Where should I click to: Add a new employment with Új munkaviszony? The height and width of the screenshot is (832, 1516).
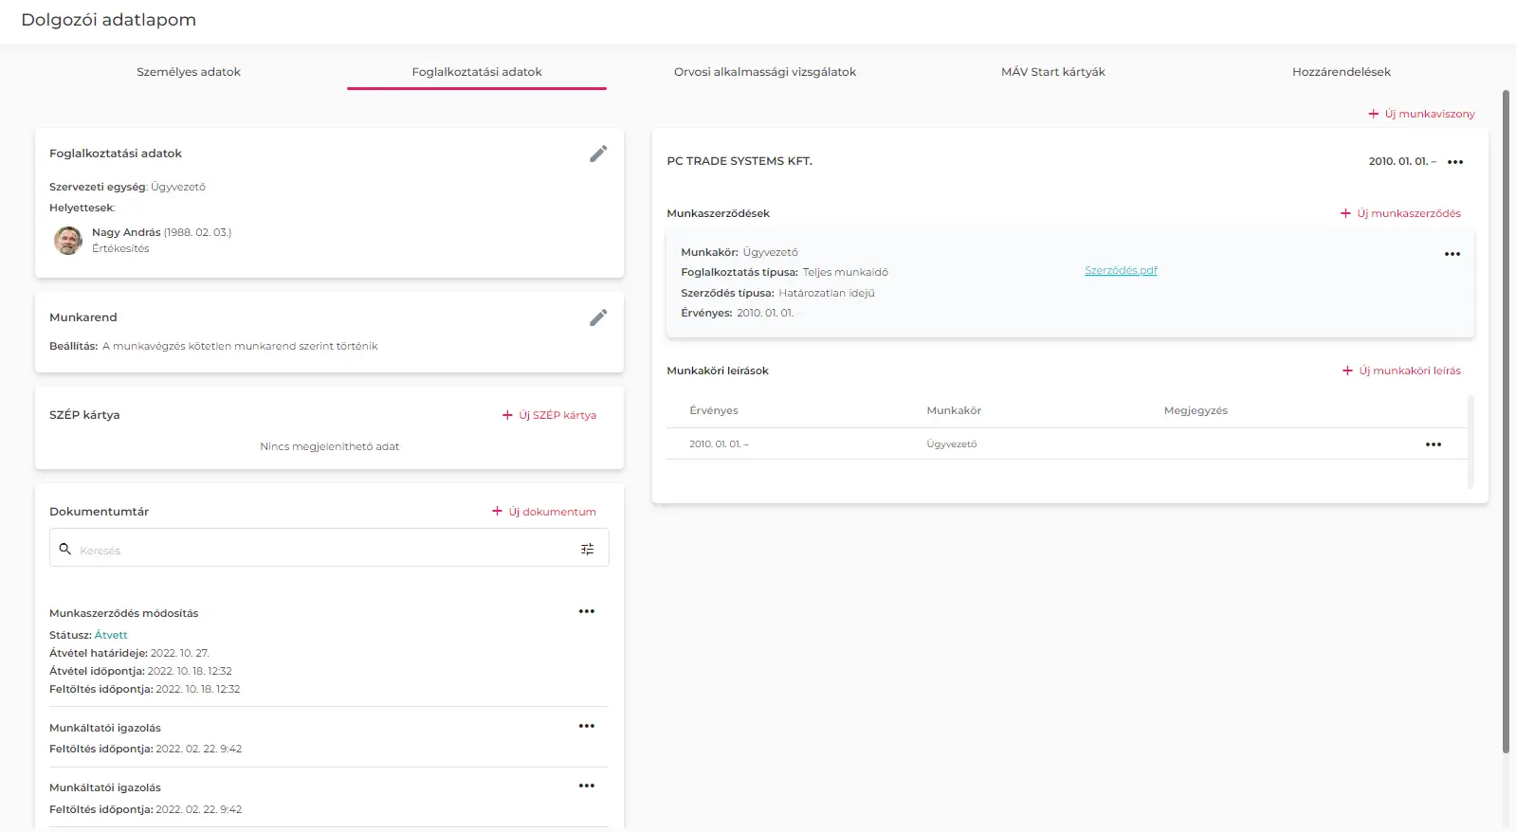1421,114
